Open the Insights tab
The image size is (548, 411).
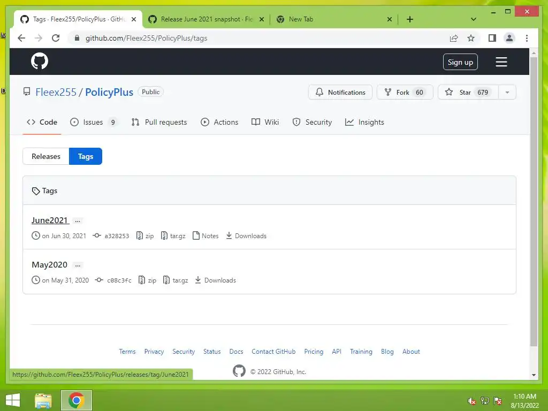click(364, 122)
